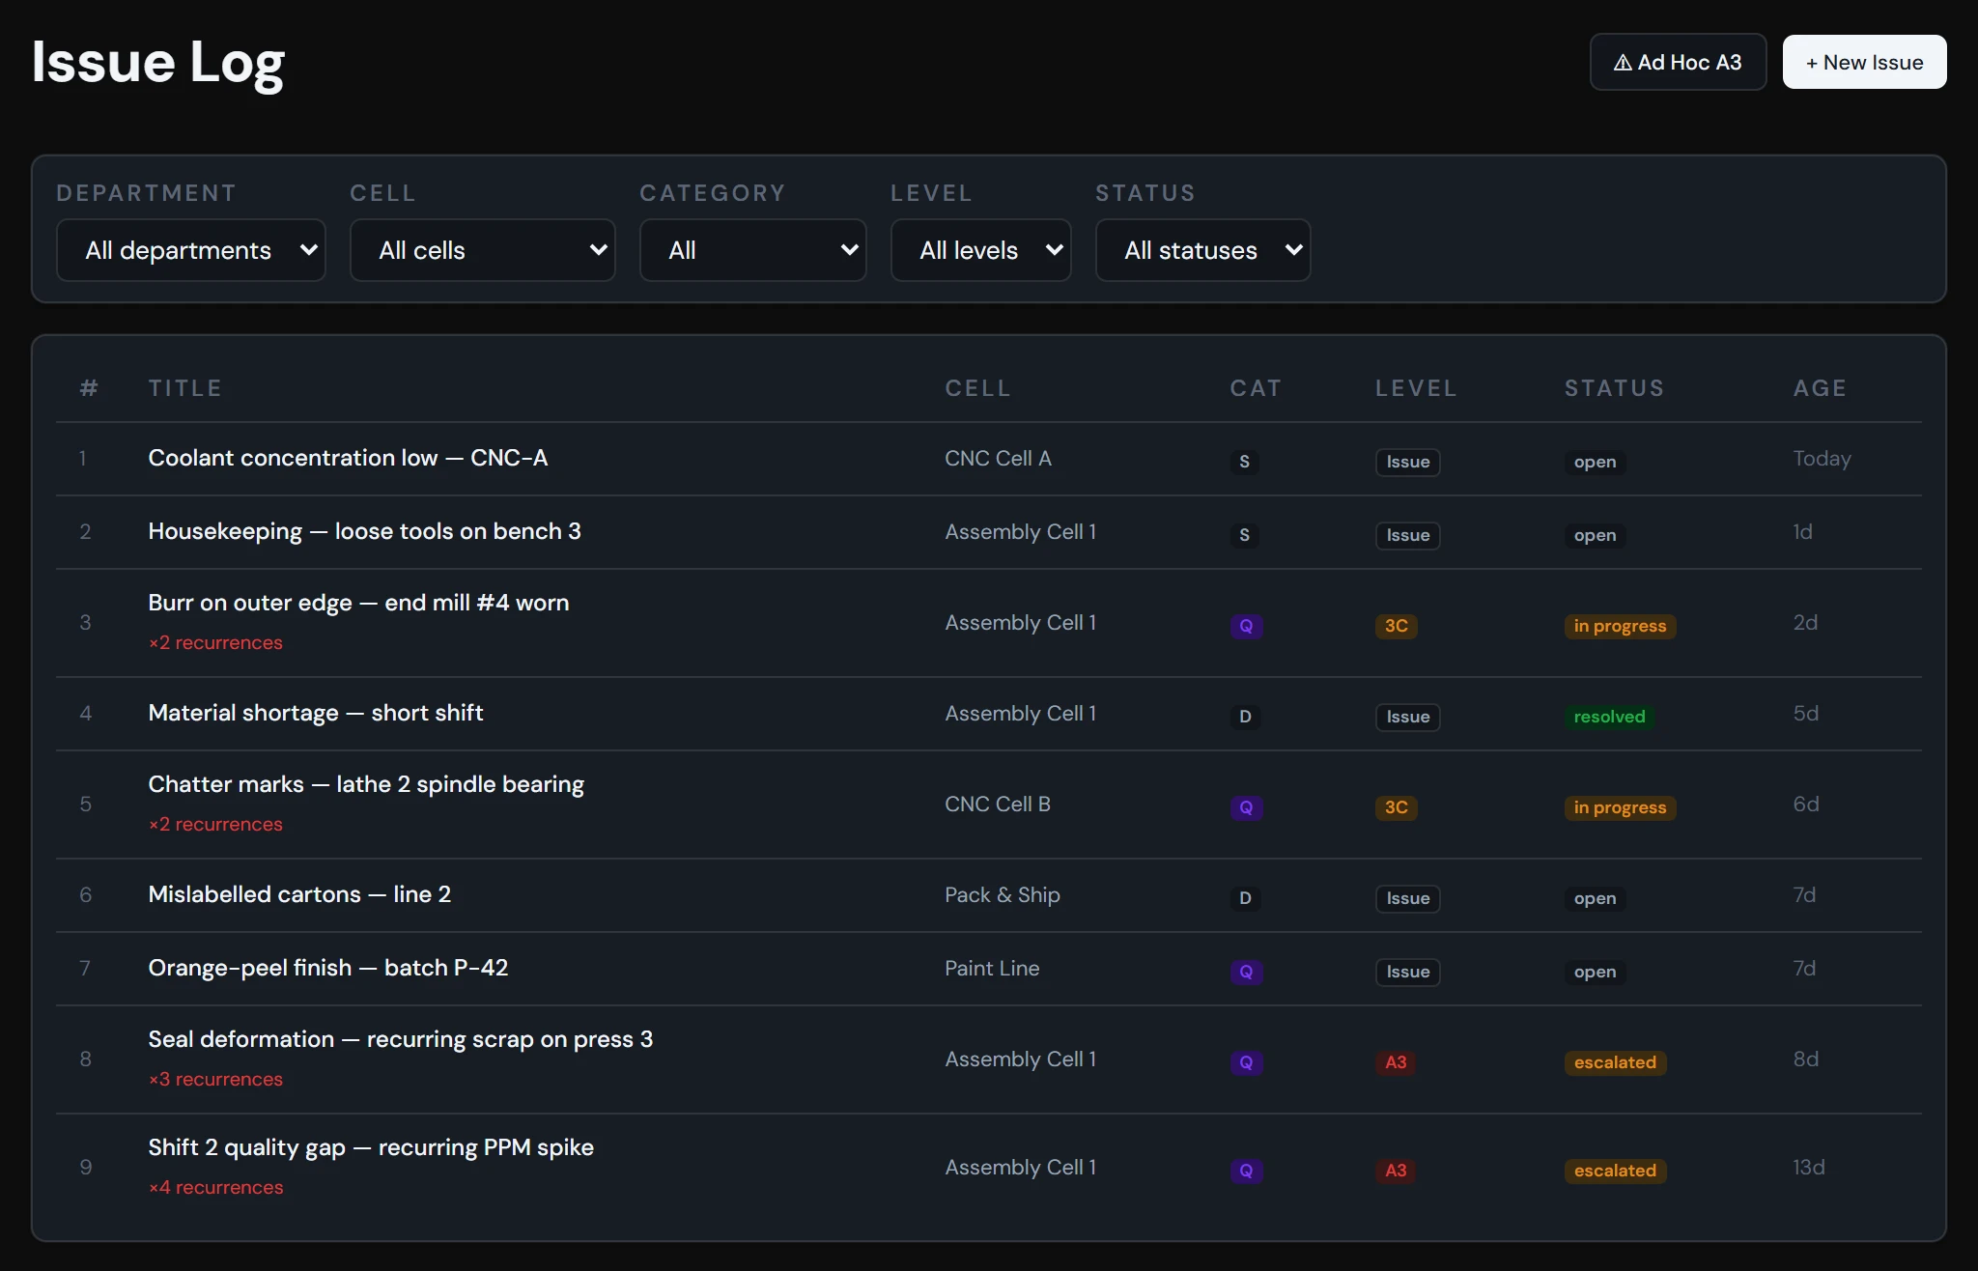Click the A3 level badge for Seal deformation

coord(1396,1062)
